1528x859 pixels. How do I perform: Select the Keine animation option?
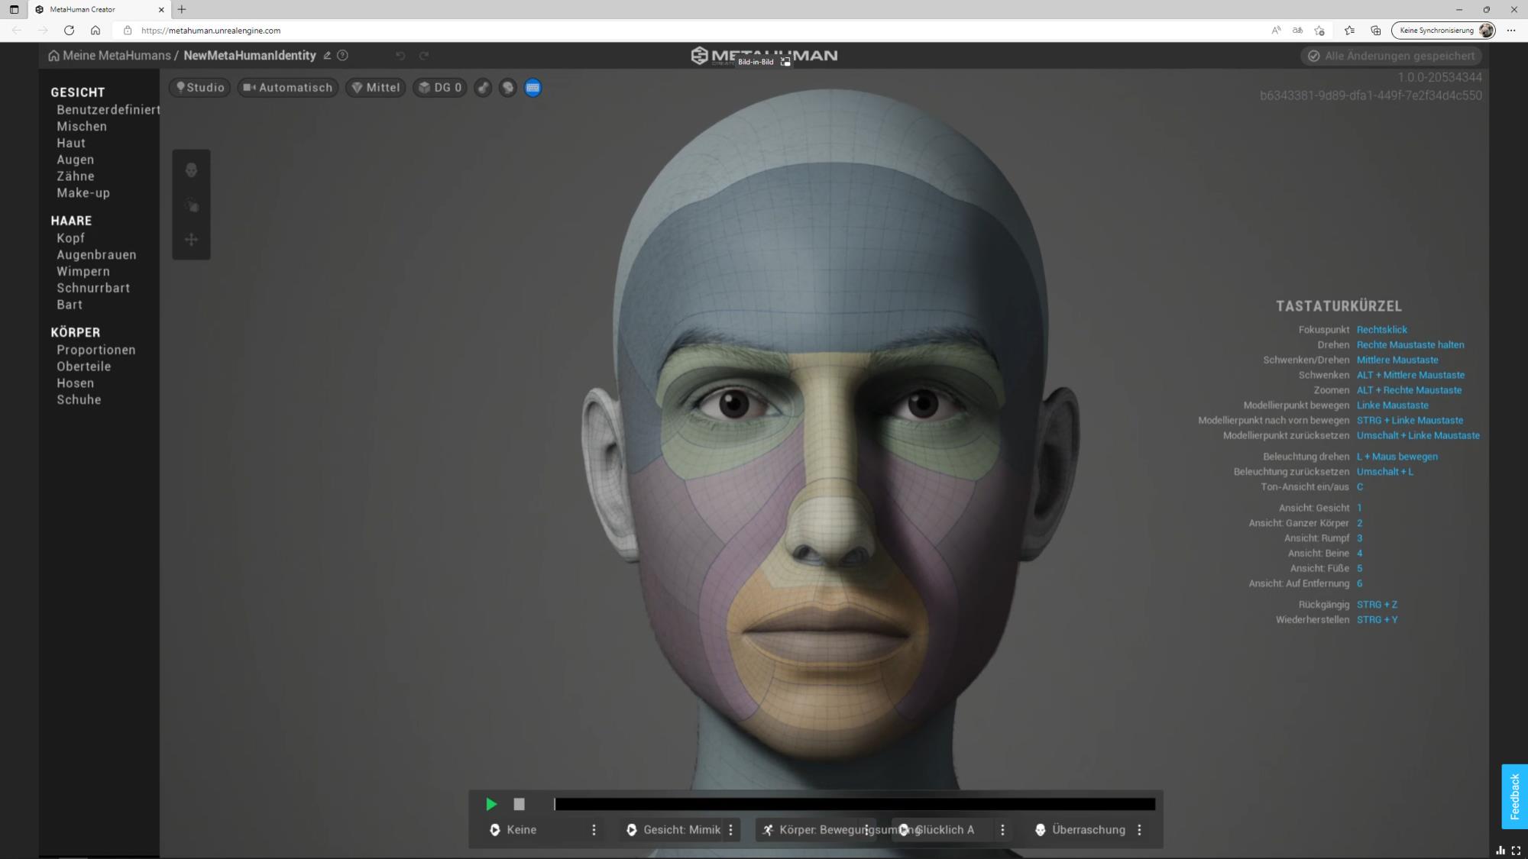(522, 830)
